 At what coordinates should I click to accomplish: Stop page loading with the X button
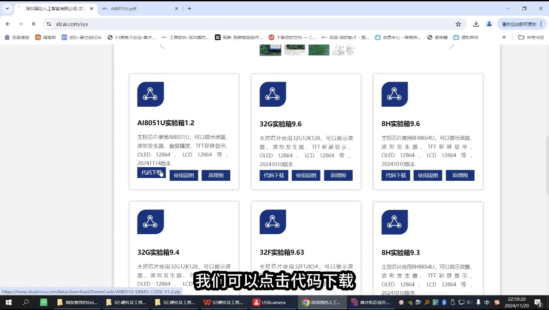[x=34, y=24]
